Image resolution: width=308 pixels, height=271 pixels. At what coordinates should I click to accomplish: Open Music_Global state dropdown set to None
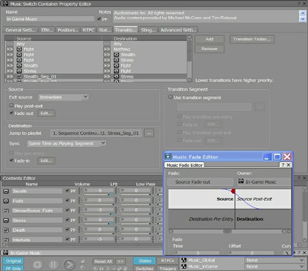(275, 260)
